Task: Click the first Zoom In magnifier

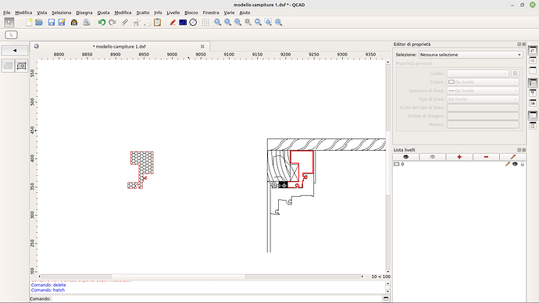Action: tap(218, 23)
